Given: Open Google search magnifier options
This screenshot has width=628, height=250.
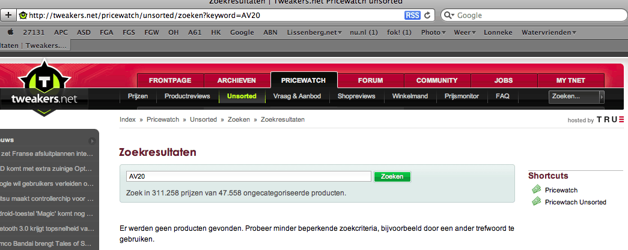Looking at the screenshot, I should tap(450, 16).
